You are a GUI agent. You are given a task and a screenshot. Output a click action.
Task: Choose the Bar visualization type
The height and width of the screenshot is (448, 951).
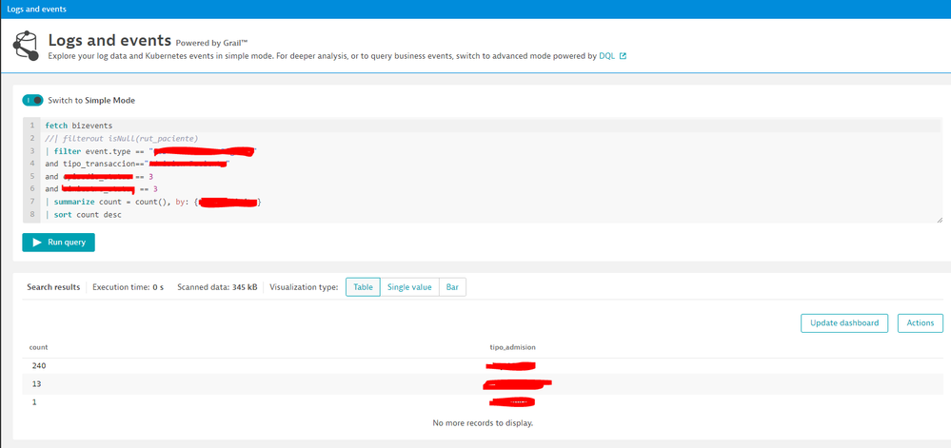click(452, 287)
